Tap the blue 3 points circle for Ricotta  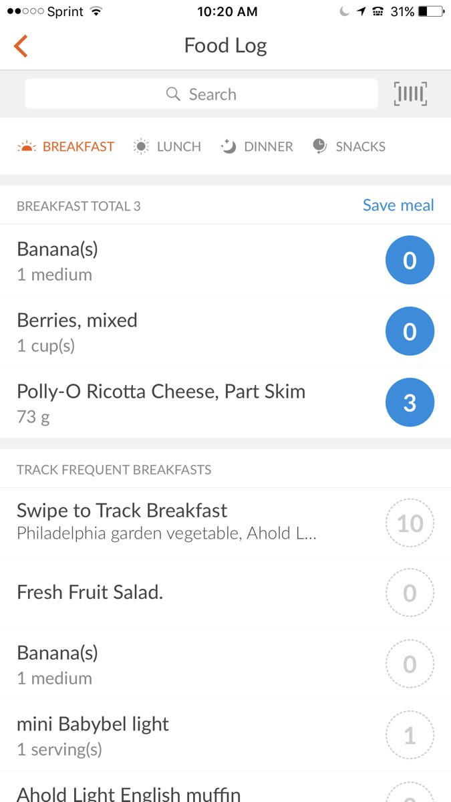410,403
